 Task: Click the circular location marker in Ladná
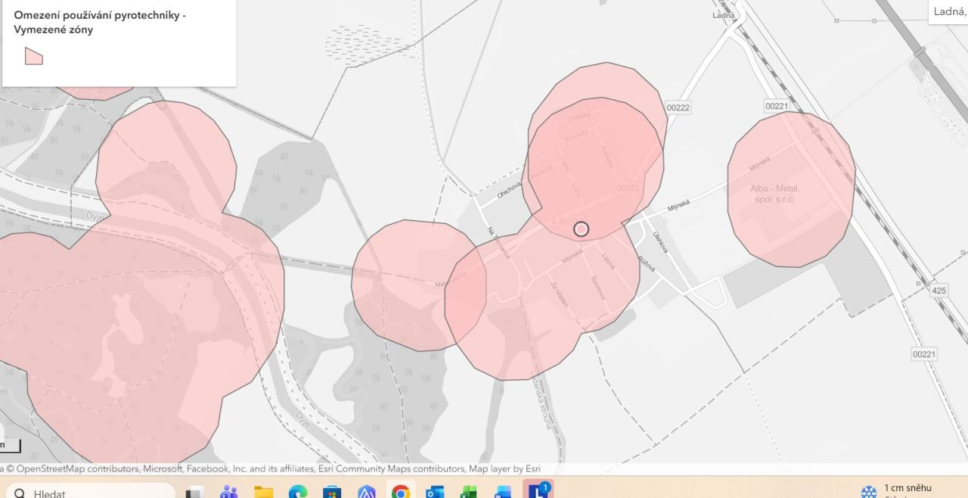pos(581,229)
